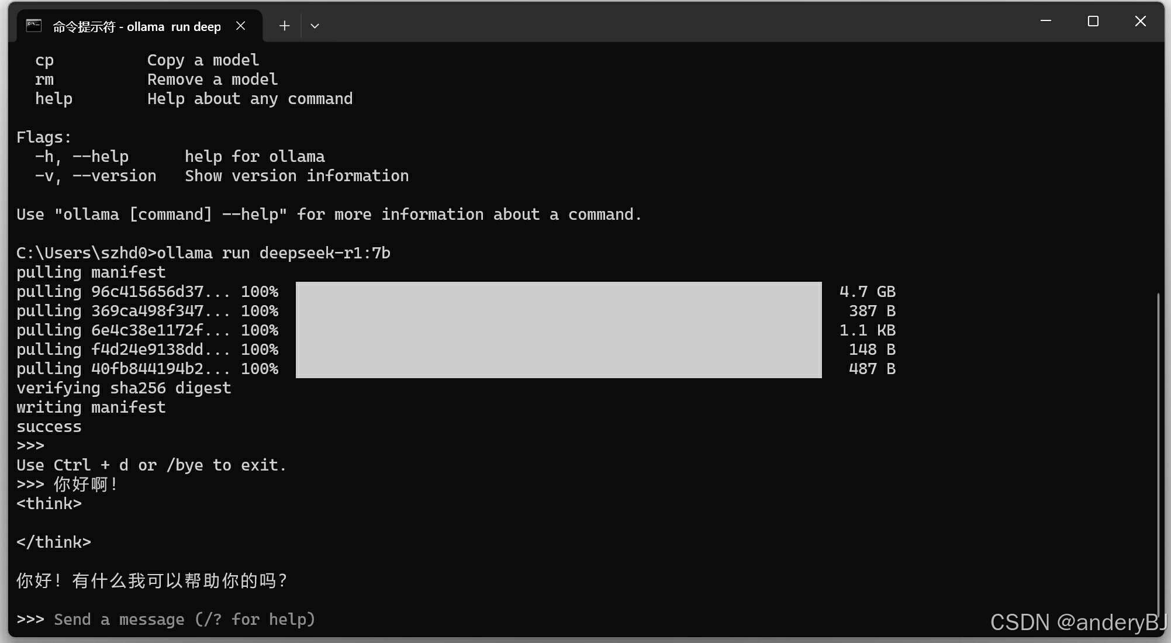Minimize the terminal window

pyautogui.click(x=1046, y=22)
